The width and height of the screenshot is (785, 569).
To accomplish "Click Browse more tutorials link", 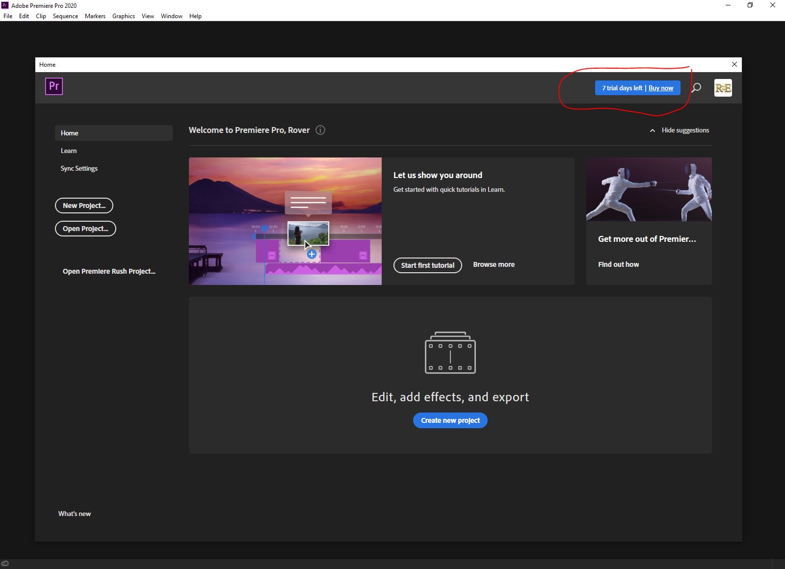I will pyautogui.click(x=494, y=264).
